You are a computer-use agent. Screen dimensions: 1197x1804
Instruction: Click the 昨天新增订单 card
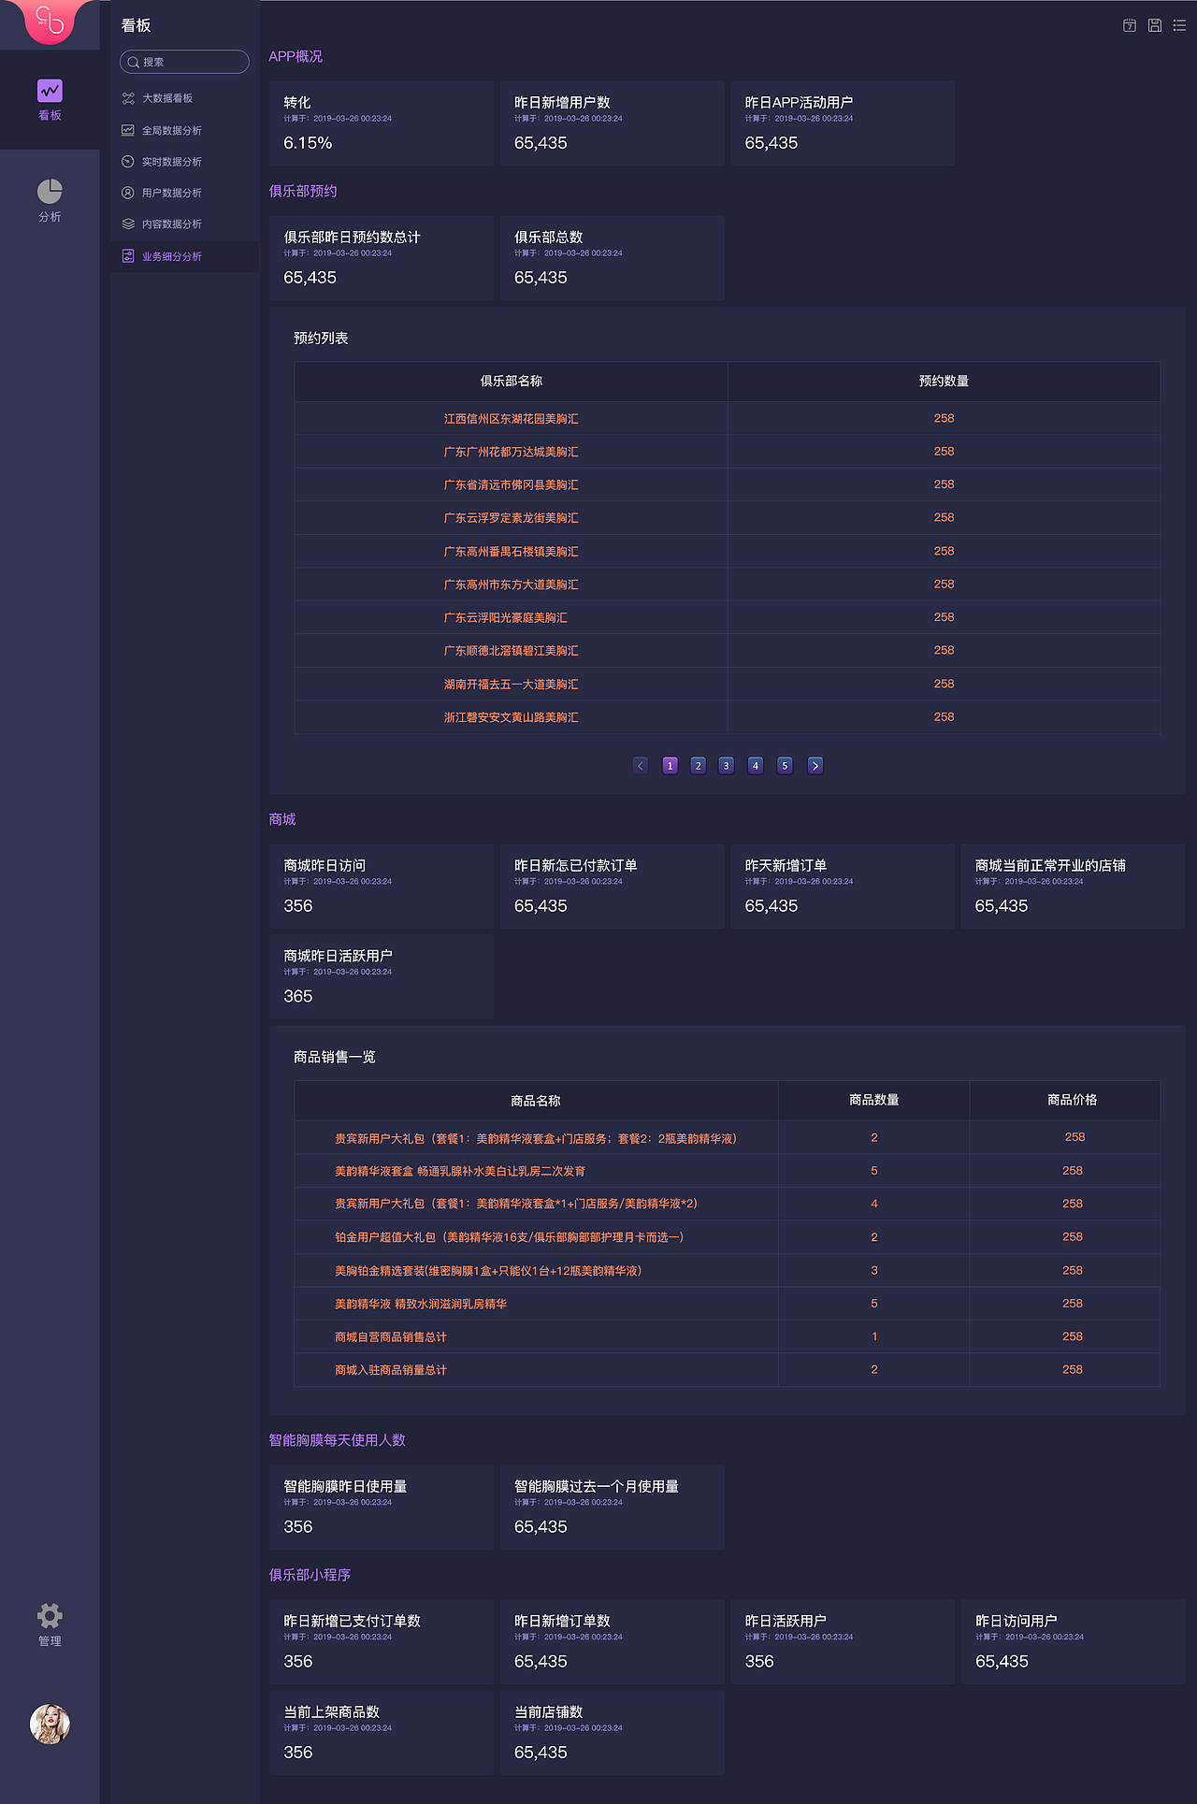tap(843, 887)
